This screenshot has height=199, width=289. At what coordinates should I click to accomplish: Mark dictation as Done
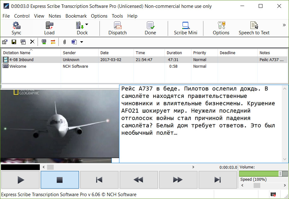coord(150,28)
